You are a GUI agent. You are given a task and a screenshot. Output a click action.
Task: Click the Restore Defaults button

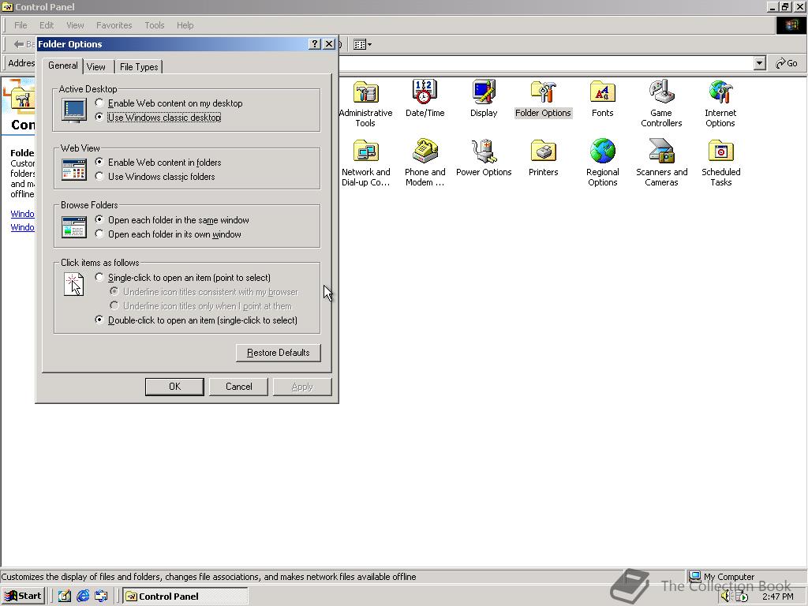pyautogui.click(x=279, y=353)
